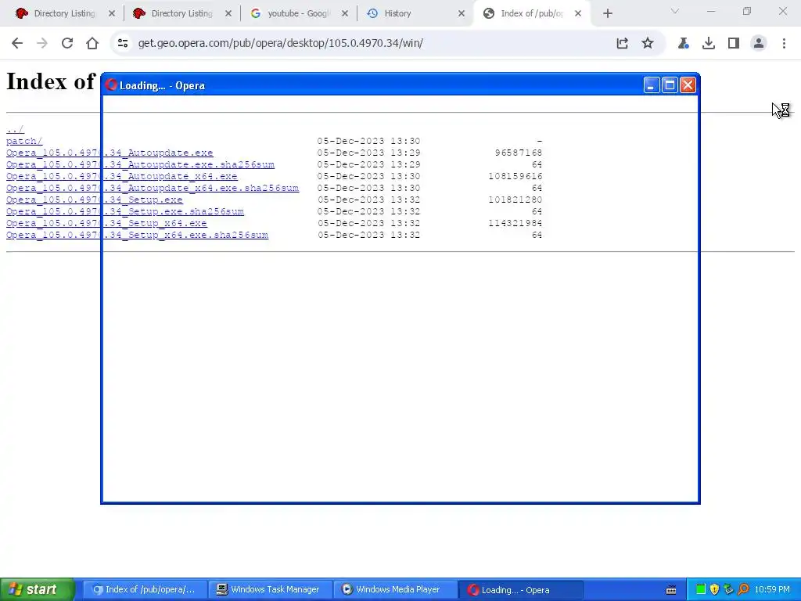Minimize the Loading Opera window
Screen dimensions: 801x601
(x=652, y=85)
